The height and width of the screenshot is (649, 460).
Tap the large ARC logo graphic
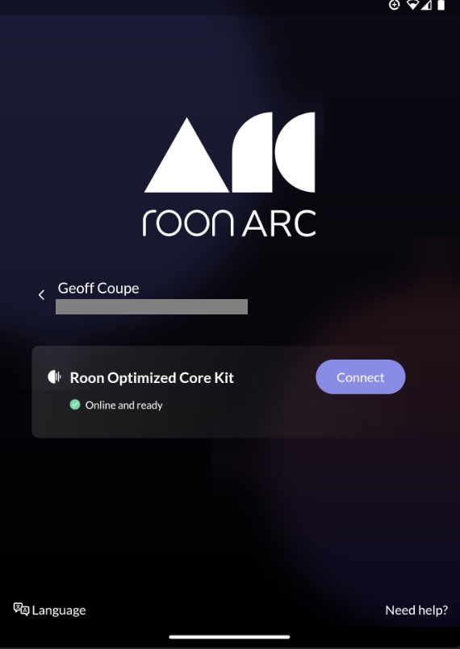coord(229,152)
